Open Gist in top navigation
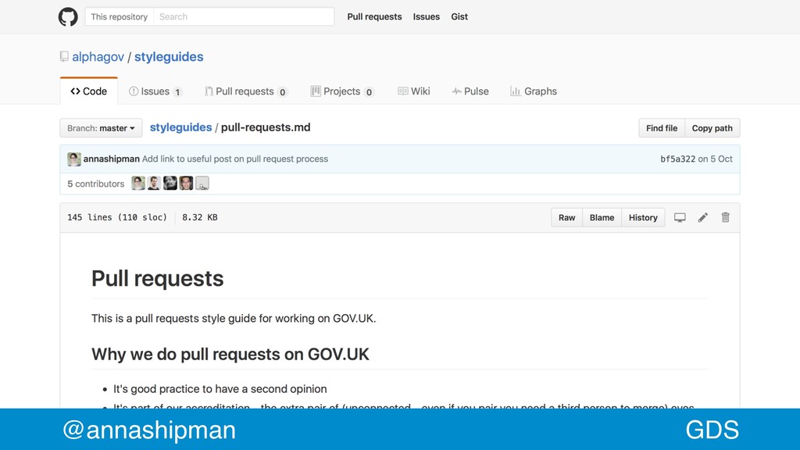800x450 pixels. [459, 17]
